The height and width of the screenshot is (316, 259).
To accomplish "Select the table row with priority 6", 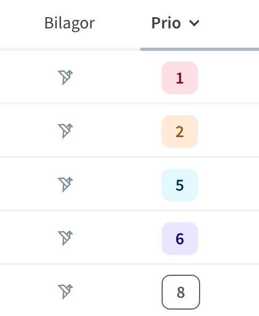I will (129, 238).
